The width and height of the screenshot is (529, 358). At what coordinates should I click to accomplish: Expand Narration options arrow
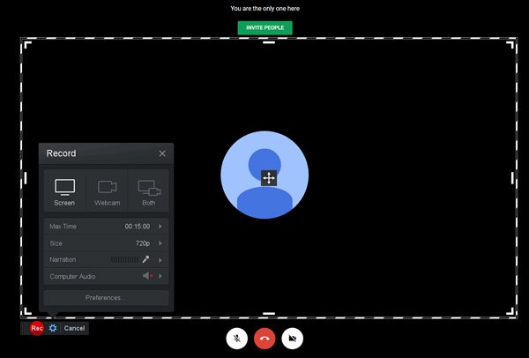(x=160, y=260)
